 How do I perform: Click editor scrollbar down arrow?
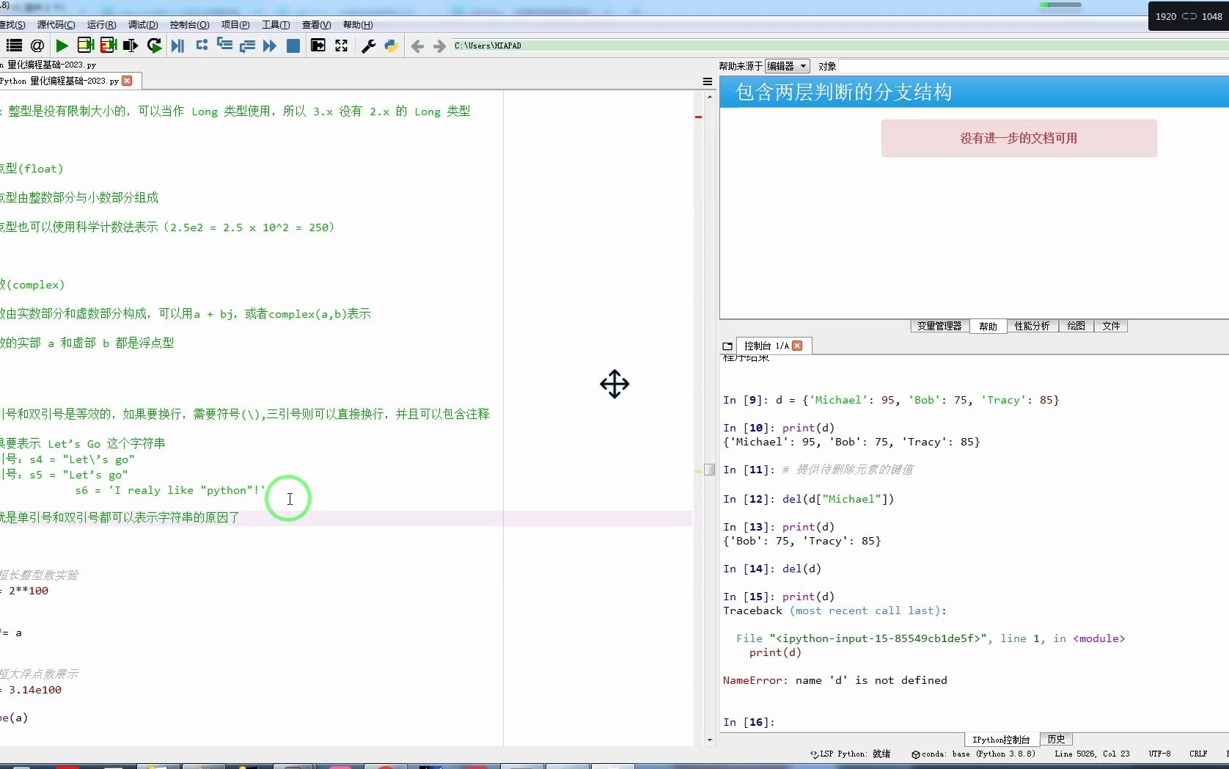[710, 740]
